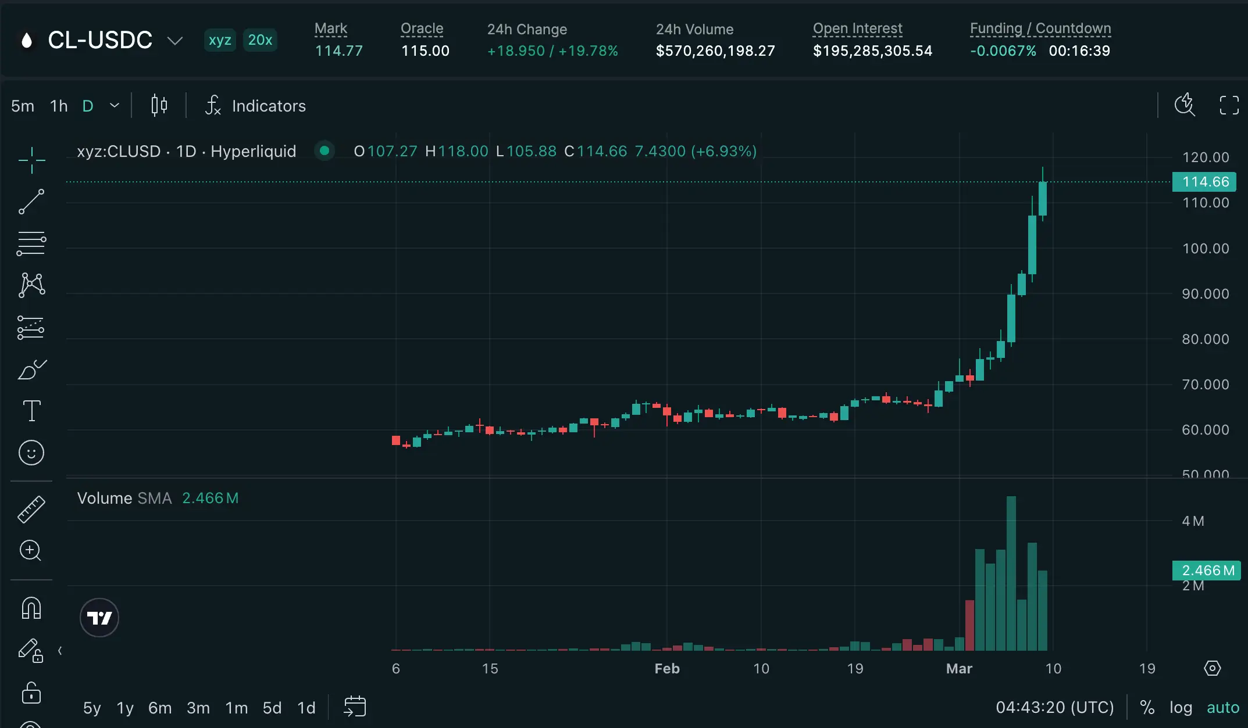Select the Fibonacci retracement tool
The image size is (1248, 728).
coord(31,243)
